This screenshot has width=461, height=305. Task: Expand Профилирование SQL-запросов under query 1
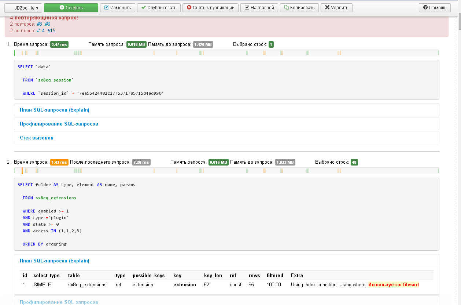coord(59,124)
